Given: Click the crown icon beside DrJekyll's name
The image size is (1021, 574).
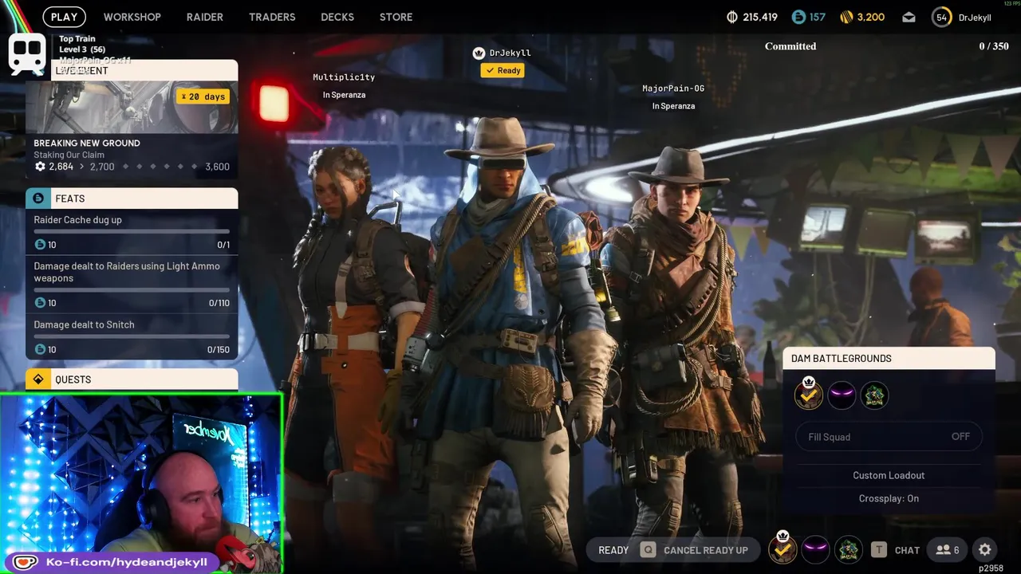Looking at the screenshot, I should 479,53.
